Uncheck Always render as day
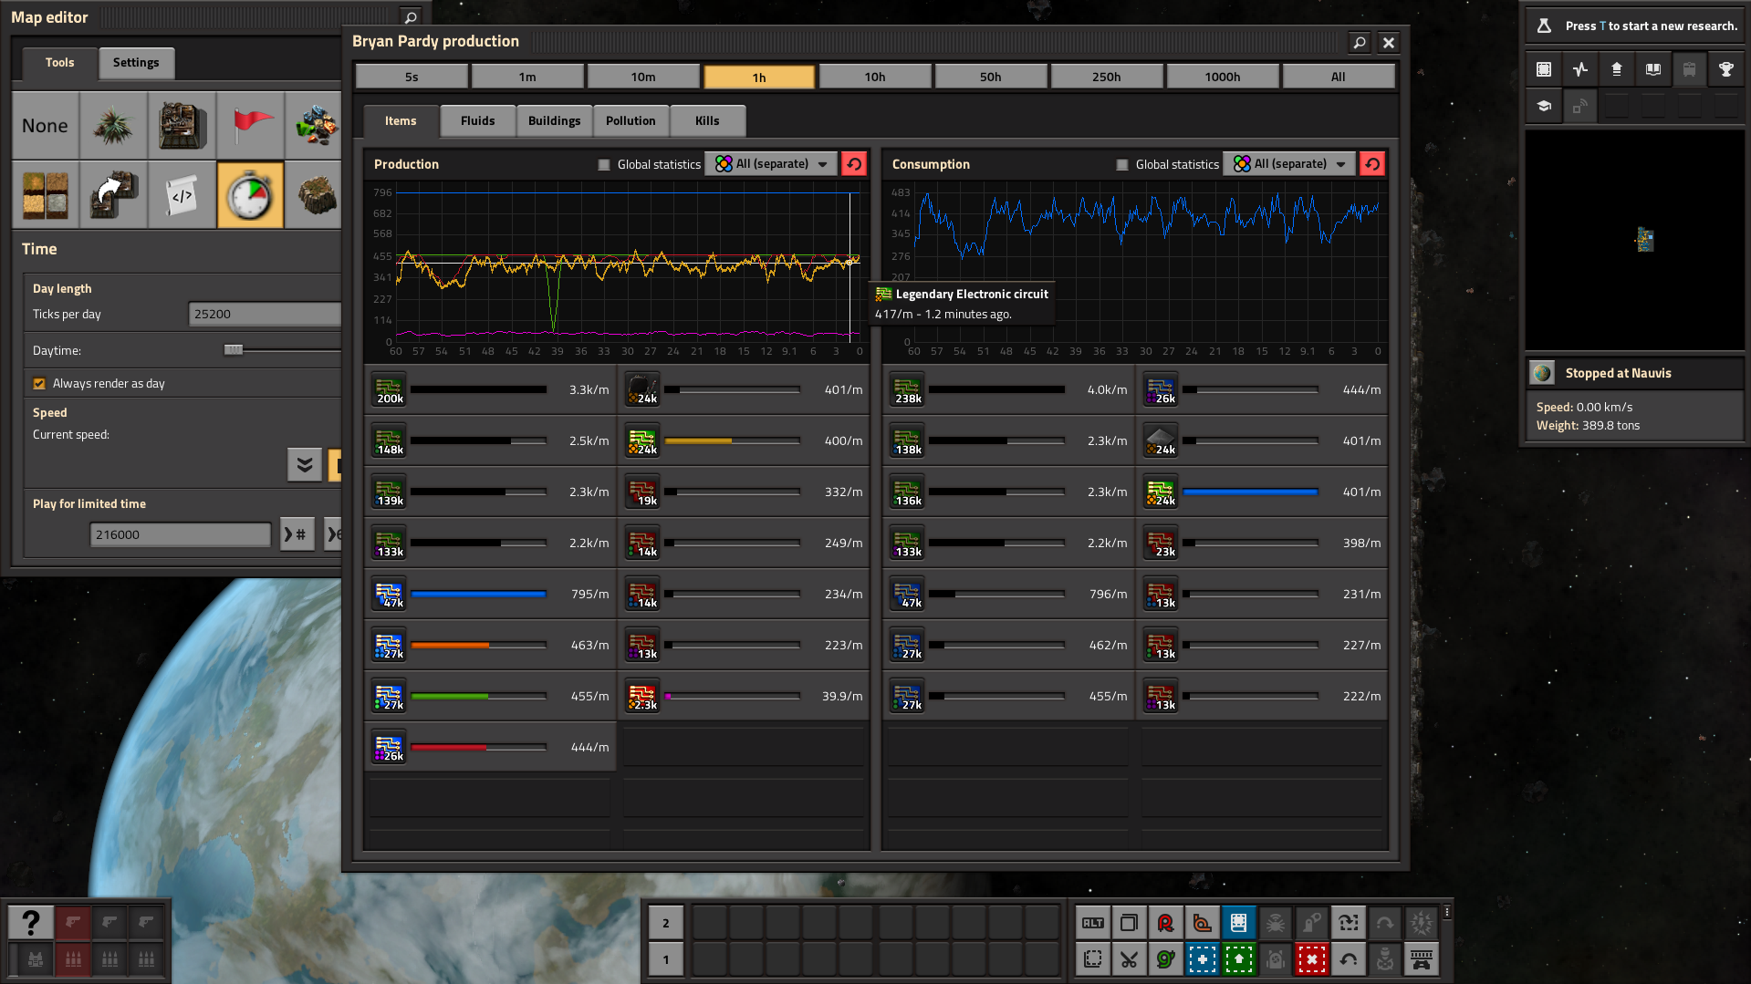Viewport: 1751px width, 984px height. tap(39, 384)
